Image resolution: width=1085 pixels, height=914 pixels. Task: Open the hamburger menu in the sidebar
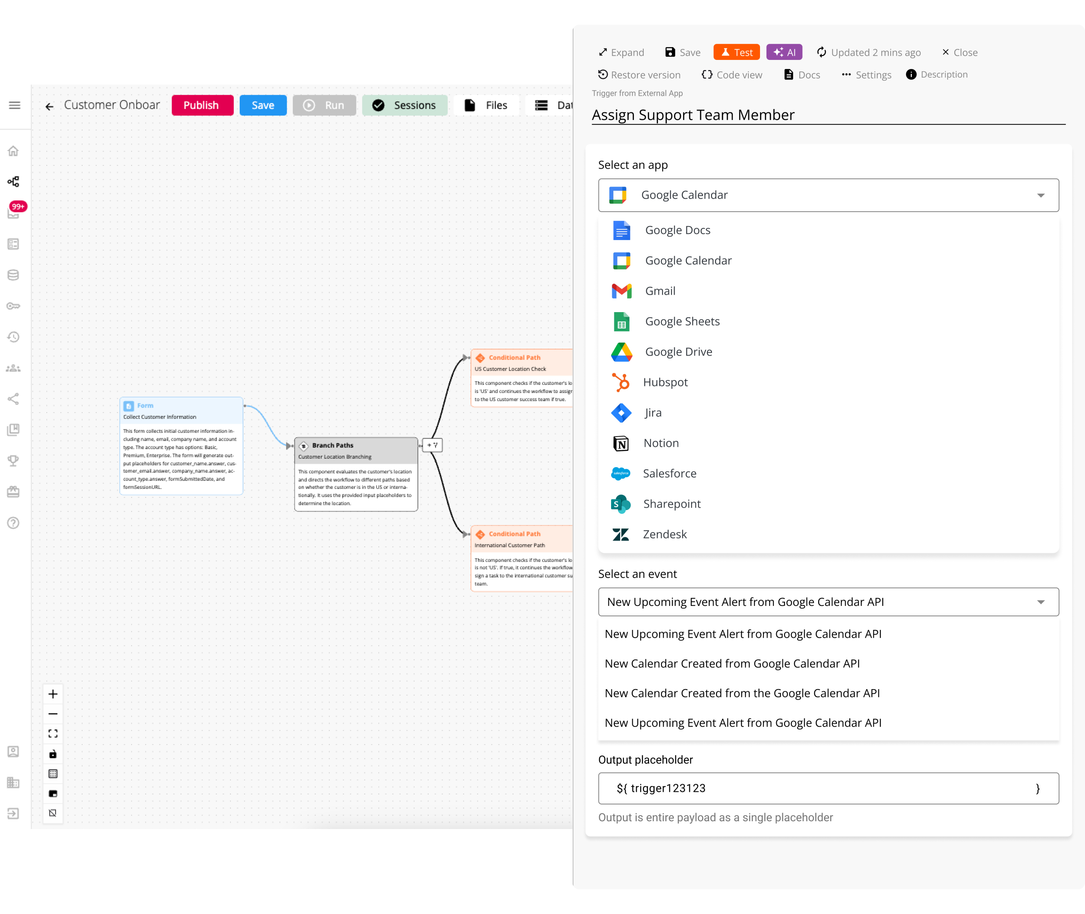tap(15, 105)
